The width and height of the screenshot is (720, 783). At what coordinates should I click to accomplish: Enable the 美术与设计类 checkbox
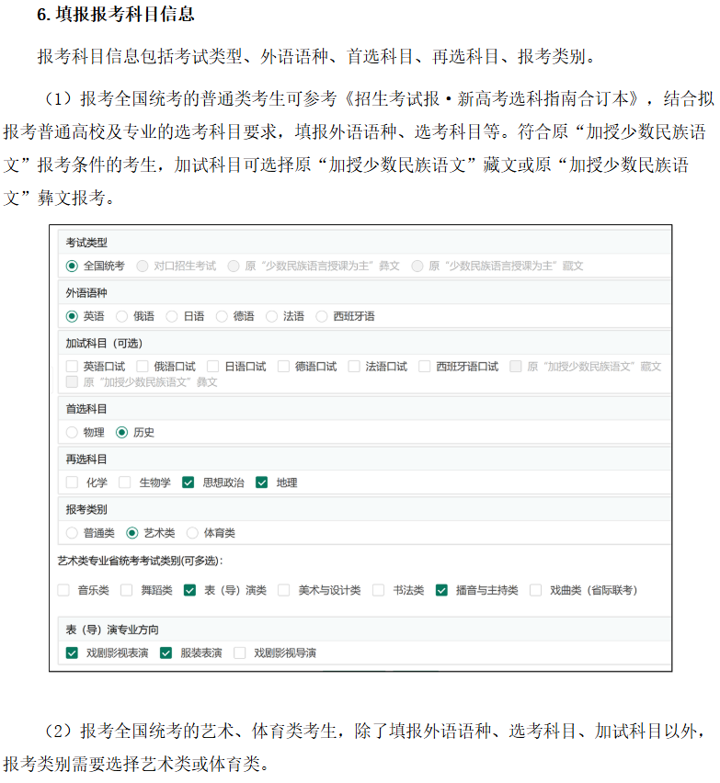(284, 590)
